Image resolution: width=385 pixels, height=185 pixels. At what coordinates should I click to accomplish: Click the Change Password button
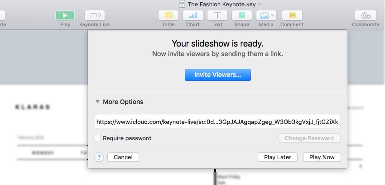point(309,138)
